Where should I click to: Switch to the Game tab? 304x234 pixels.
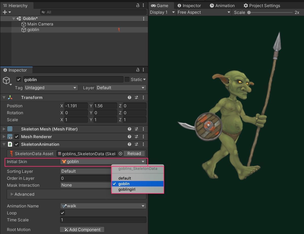(x=161, y=5)
